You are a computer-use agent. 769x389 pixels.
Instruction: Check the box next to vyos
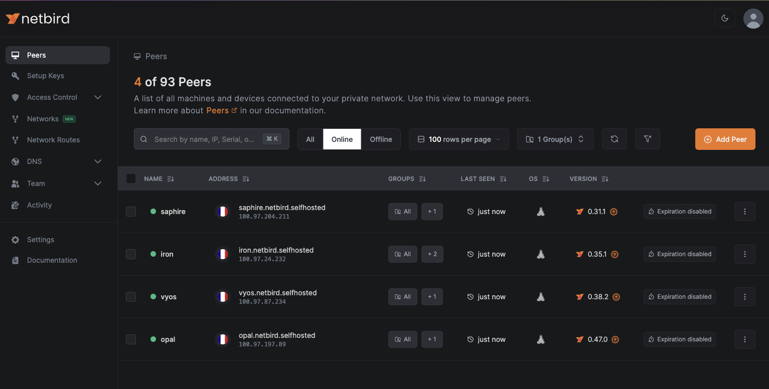[x=131, y=297]
